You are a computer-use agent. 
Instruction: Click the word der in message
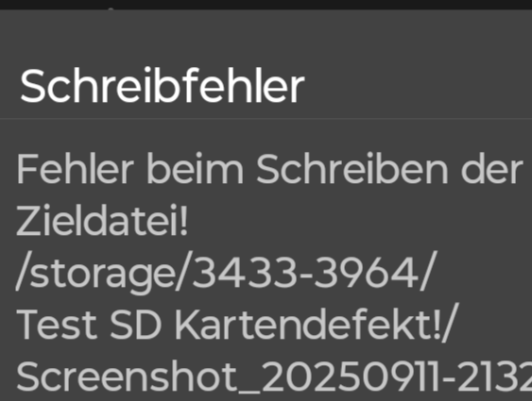491,168
